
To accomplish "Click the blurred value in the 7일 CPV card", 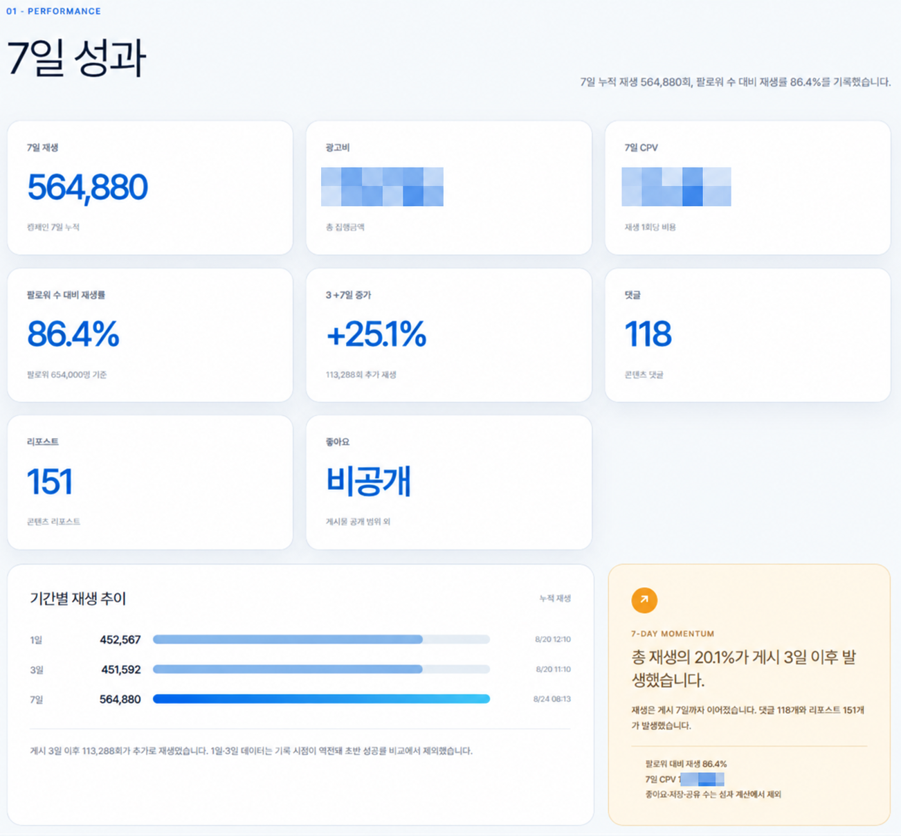I will pyautogui.click(x=676, y=187).
